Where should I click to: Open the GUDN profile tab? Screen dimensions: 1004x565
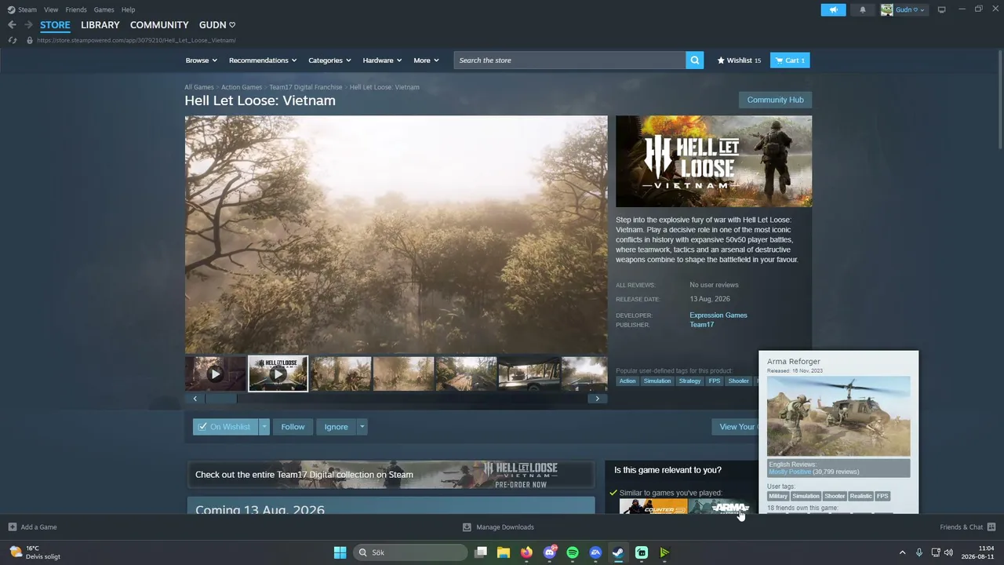(217, 25)
